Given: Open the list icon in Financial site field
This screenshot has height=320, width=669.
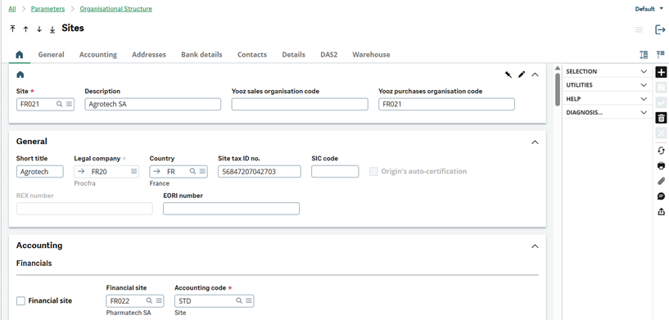Looking at the screenshot, I should pyautogui.click(x=159, y=300).
